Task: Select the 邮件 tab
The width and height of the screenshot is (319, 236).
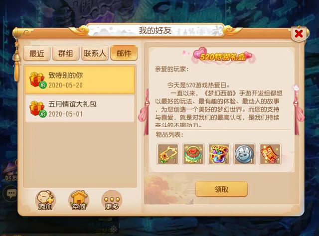Action: [x=124, y=53]
